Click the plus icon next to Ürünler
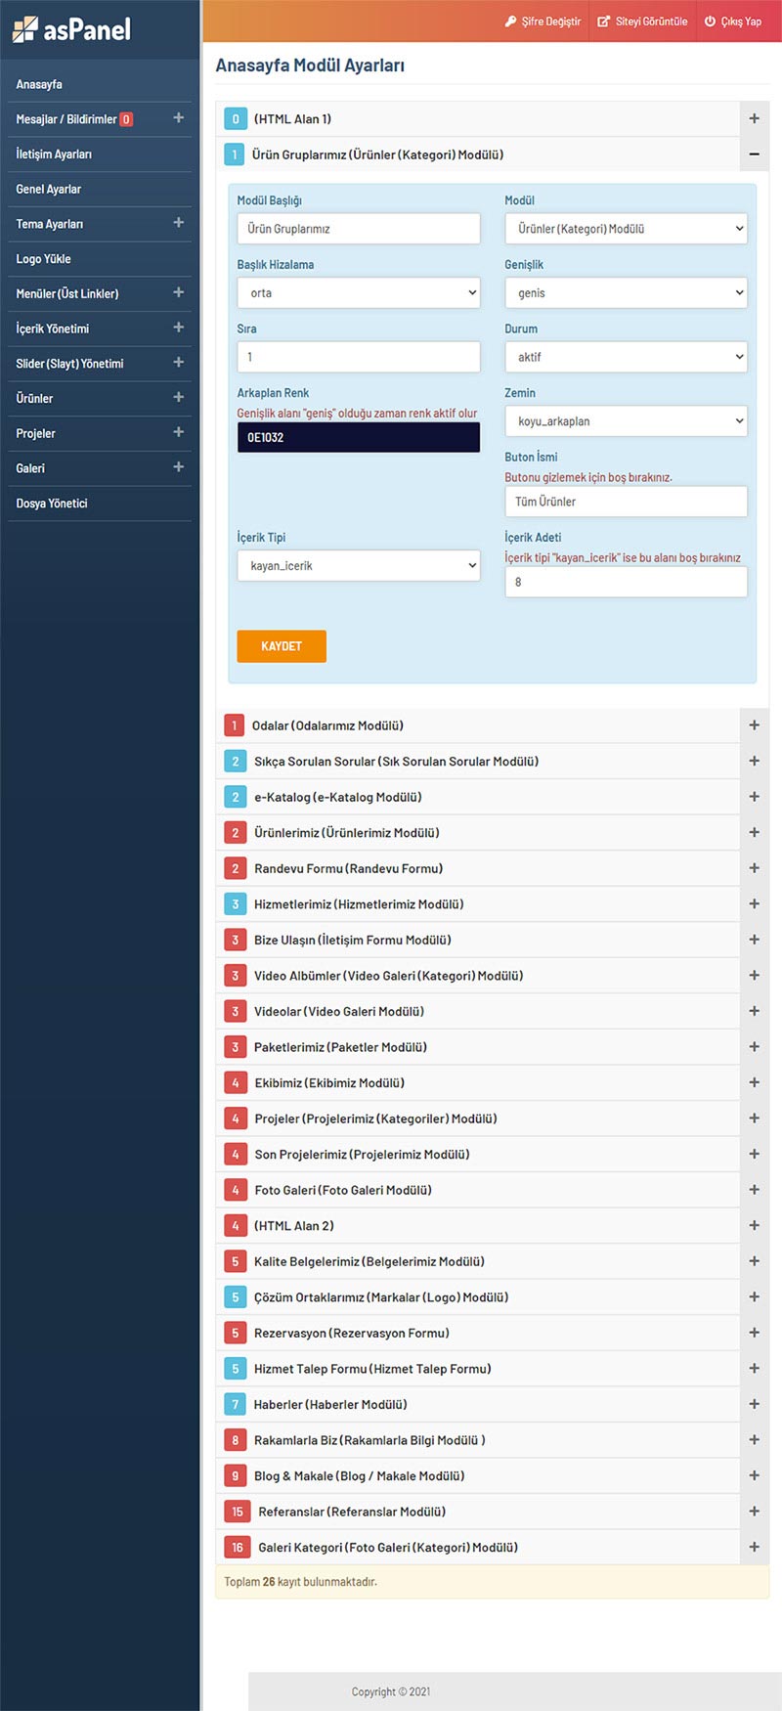Image resolution: width=782 pixels, height=1711 pixels. 178,398
